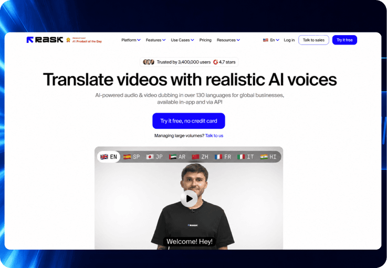The image size is (387, 268).
Task: Switch video to SP Spanish
Action: coord(132,157)
